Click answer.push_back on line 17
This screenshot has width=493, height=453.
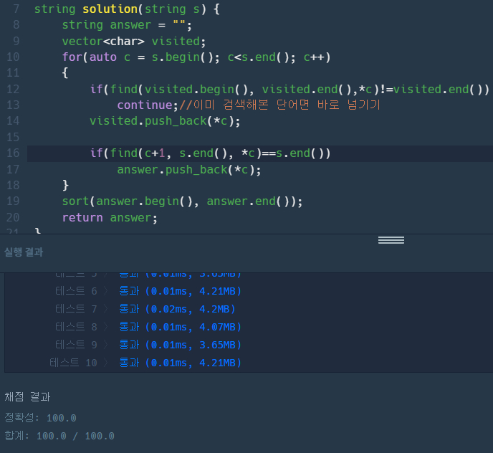click(x=189, y=170)
